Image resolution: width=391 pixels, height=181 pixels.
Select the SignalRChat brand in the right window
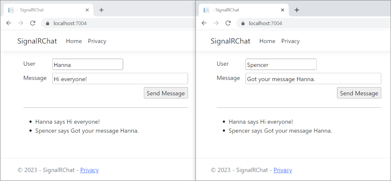[x=230, y=41]
